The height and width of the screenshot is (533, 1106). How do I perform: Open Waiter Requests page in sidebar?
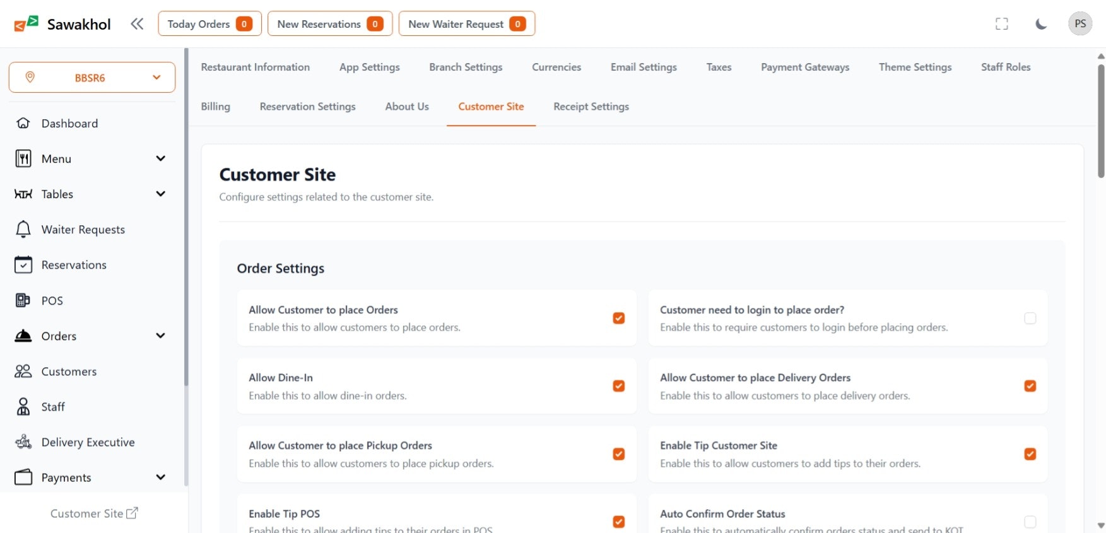[x=83, y=230]
